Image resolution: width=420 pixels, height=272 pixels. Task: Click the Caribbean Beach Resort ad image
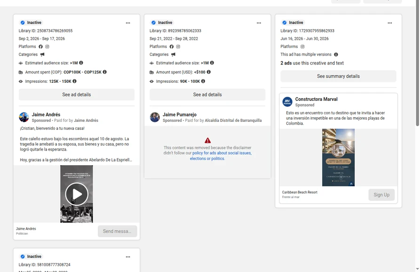coord(338,158)
